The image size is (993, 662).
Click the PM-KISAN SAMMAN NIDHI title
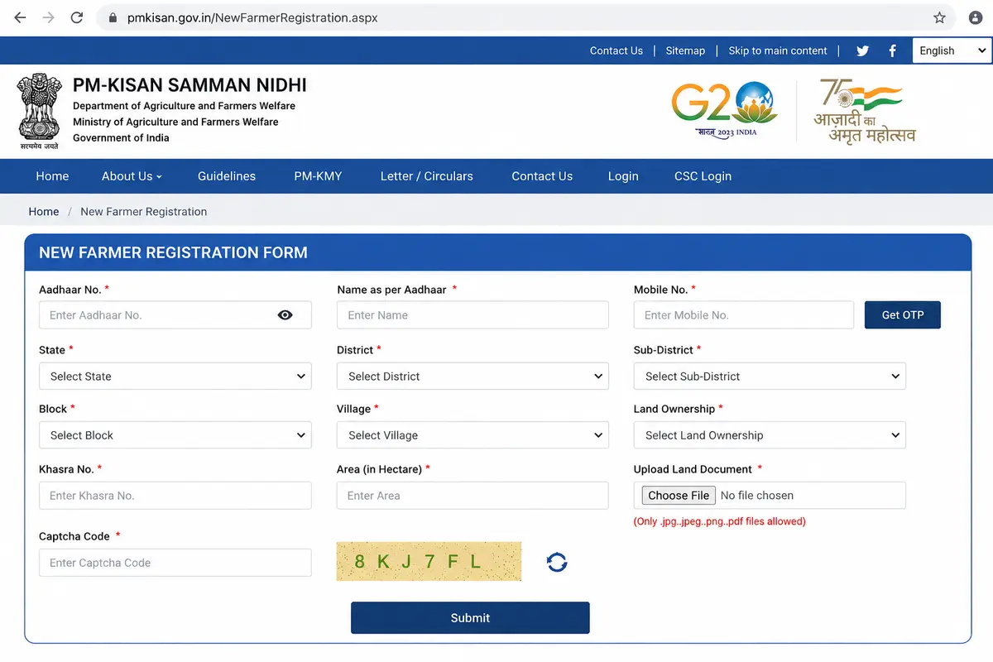pos(189,85)
